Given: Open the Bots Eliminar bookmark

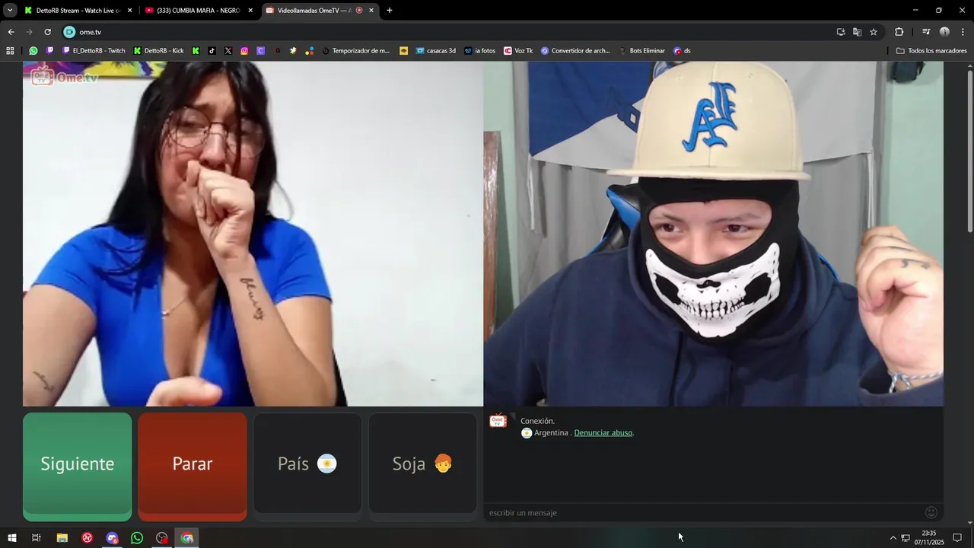Looking at the screenshot, I should coord(641,51).
